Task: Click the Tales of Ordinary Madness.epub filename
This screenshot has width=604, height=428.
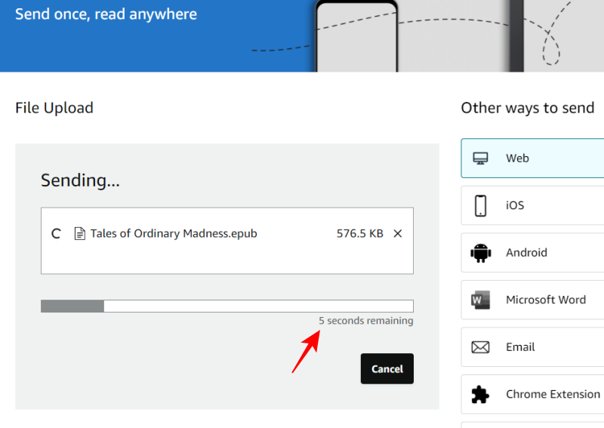Action: click(174, 233)
